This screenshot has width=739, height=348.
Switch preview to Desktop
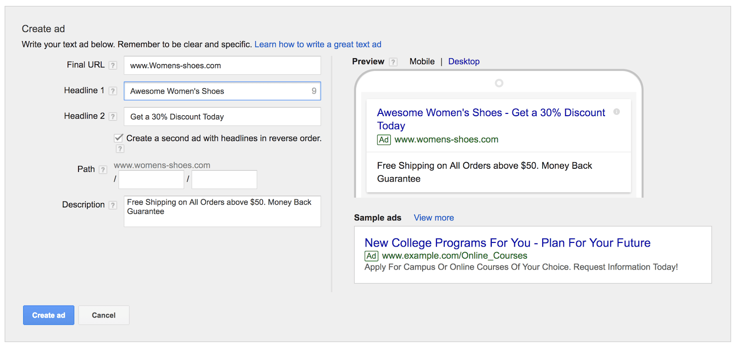(464, 61)
